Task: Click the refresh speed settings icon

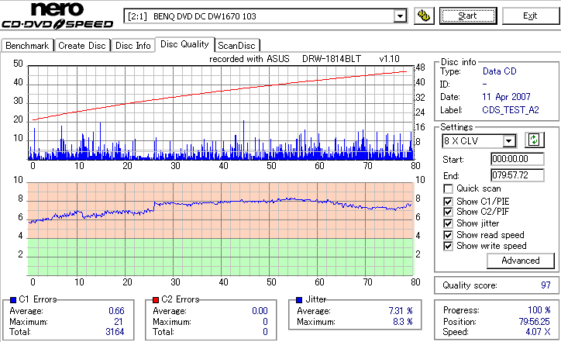Action: coord(534,140)
